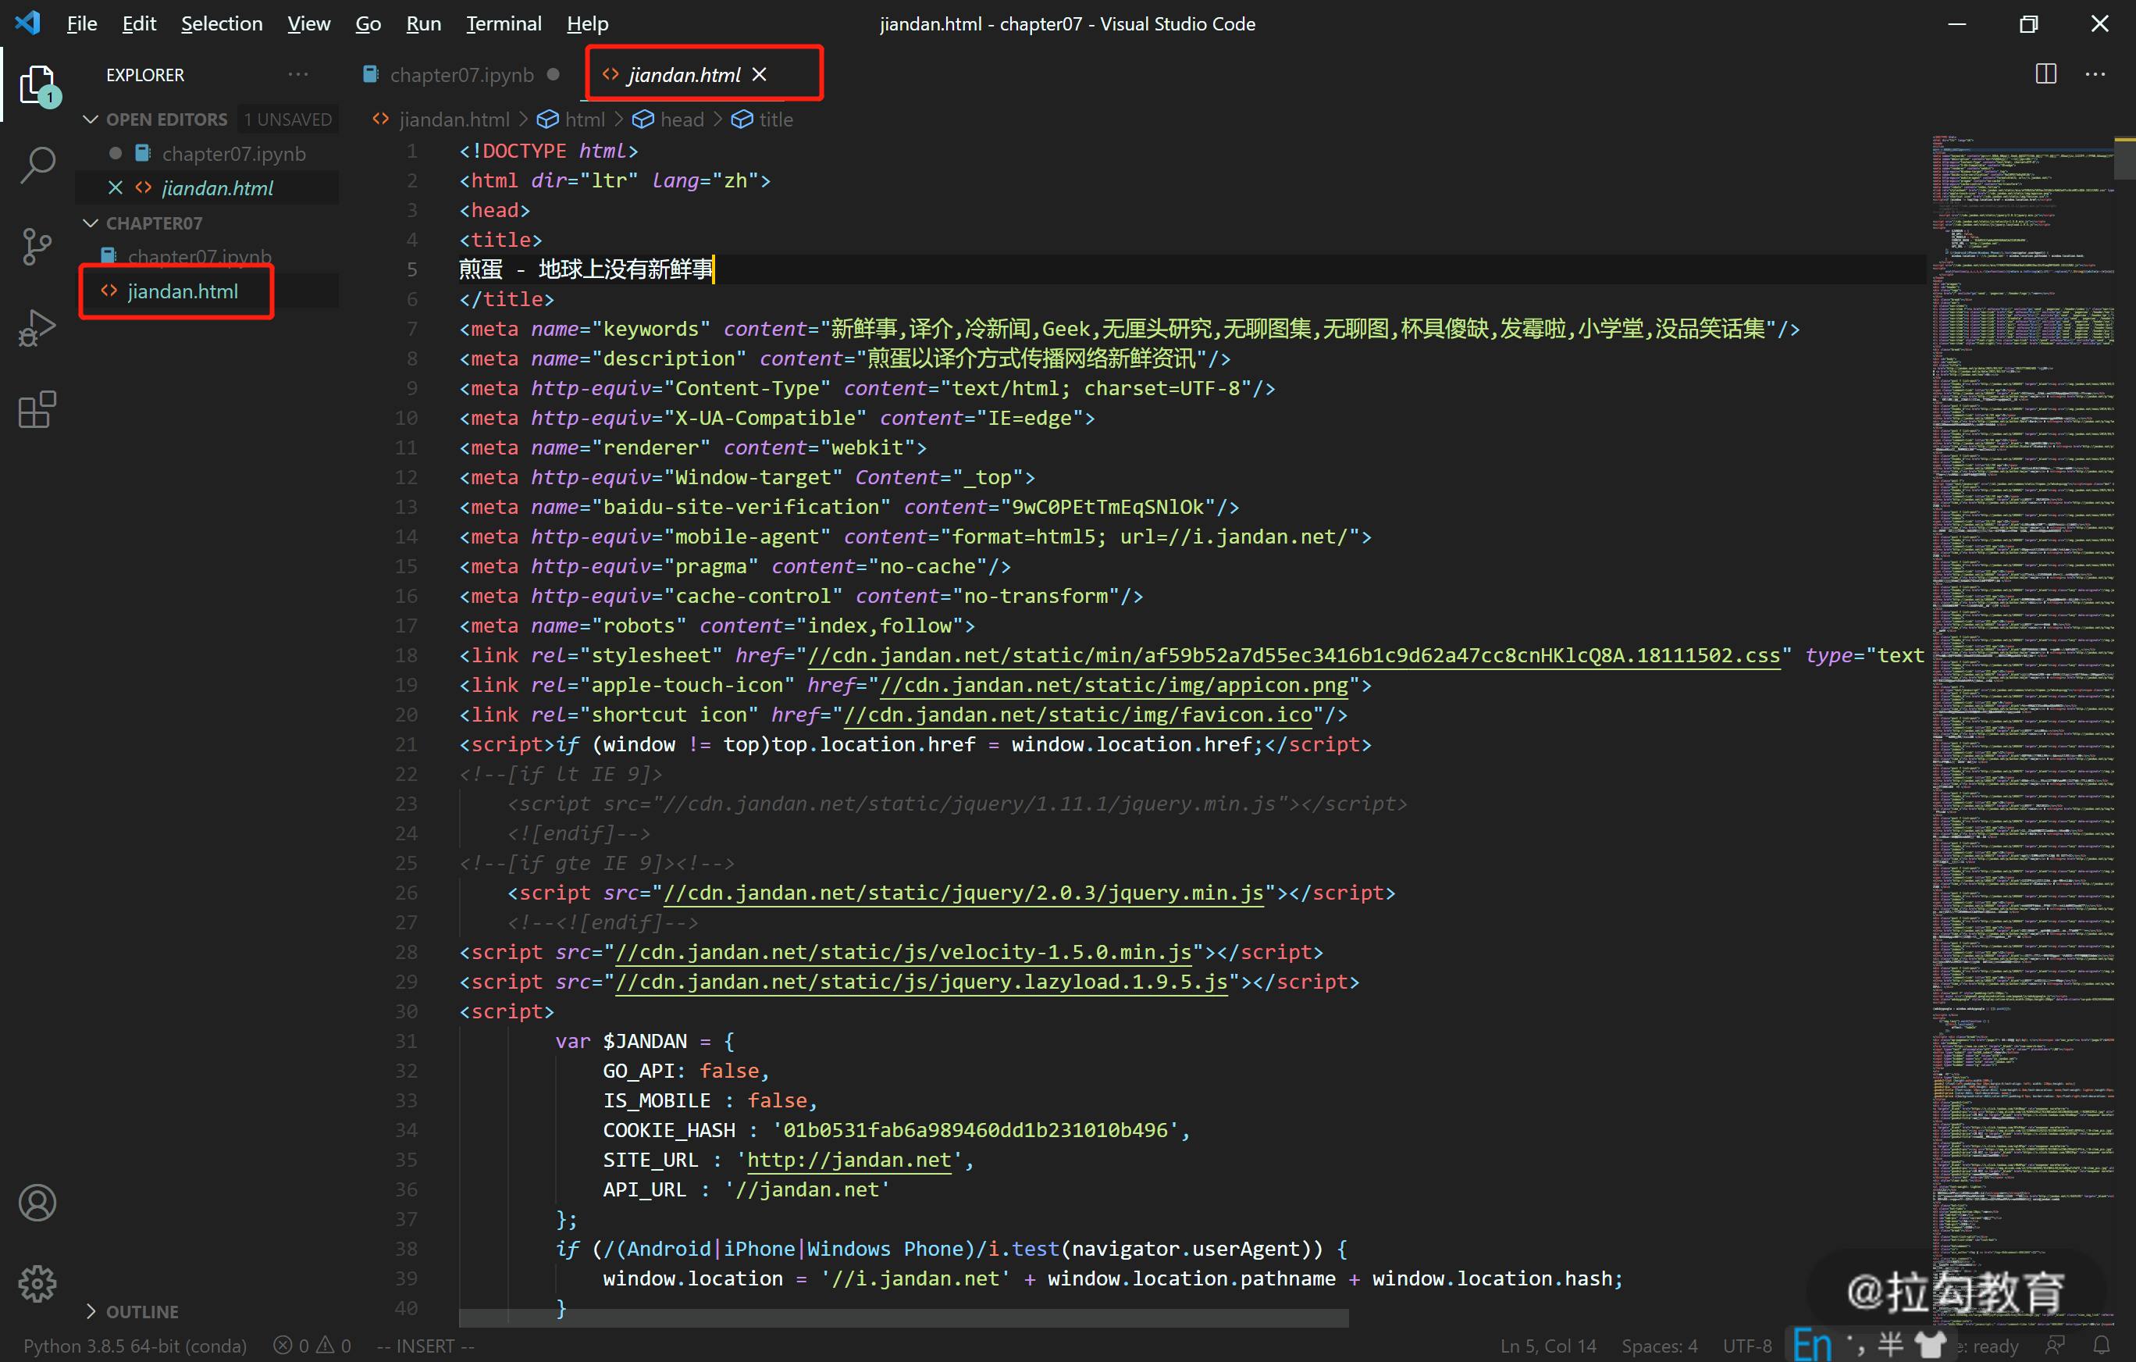Close the jiandan.html editor tab
Viewport: 2136px width, 1362px height.
pyautogui.click(x=760, y=76)
